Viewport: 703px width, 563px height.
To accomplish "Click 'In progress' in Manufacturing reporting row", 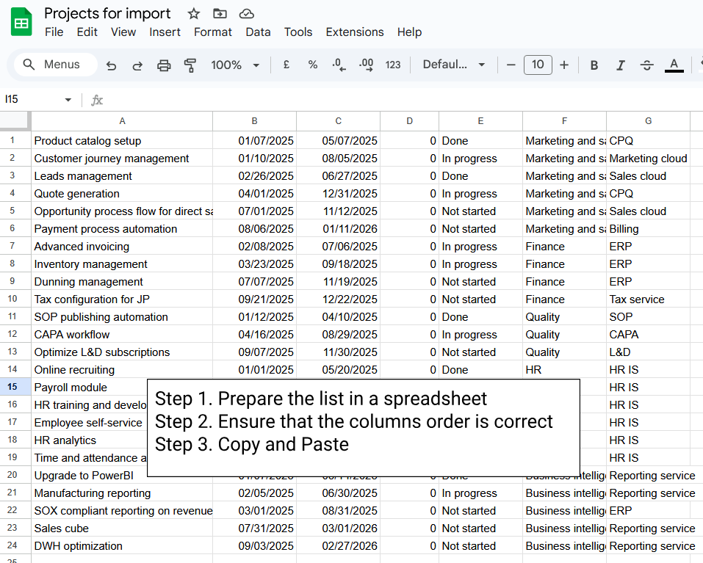I will point(480,493).
